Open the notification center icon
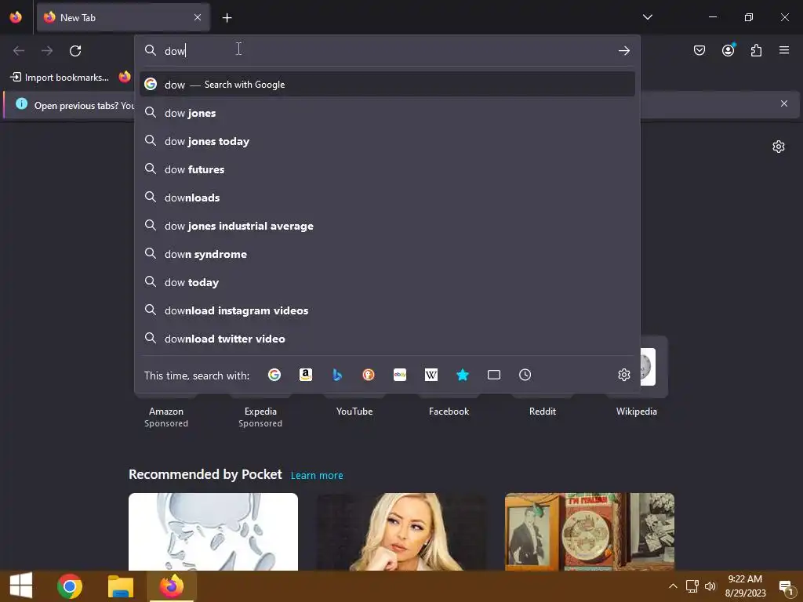Viewport: 803px width, 602px height. [x=786, y=587]
